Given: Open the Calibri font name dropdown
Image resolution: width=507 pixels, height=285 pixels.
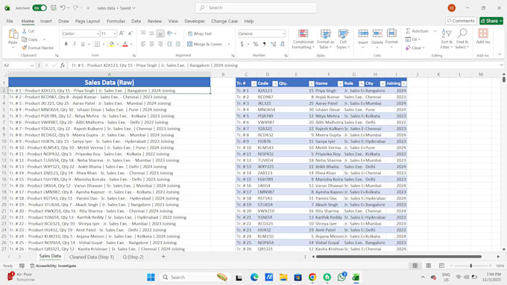Looking at the screenshot, I should [x=98, y=33].
